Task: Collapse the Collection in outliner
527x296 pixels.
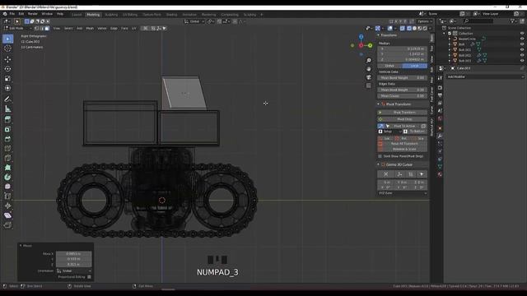Action: (445, 34)
